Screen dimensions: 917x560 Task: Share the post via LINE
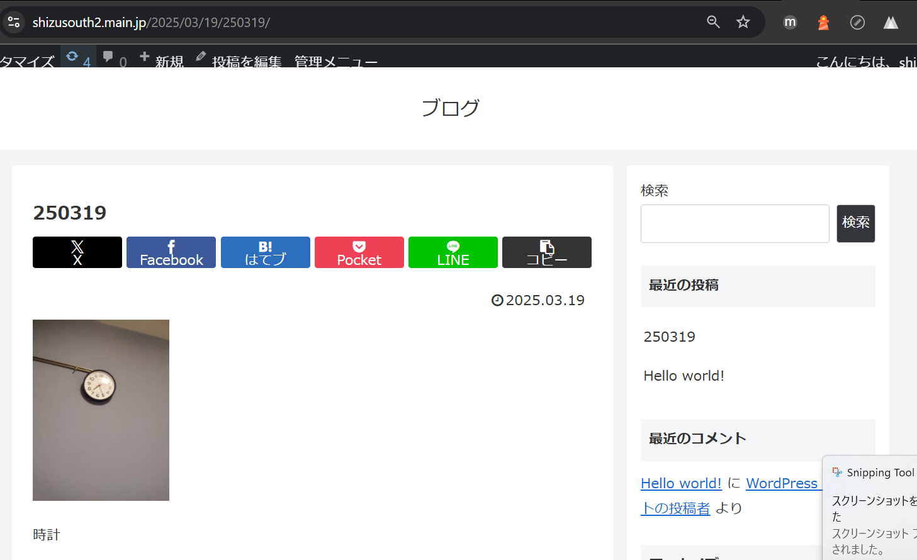453,252
